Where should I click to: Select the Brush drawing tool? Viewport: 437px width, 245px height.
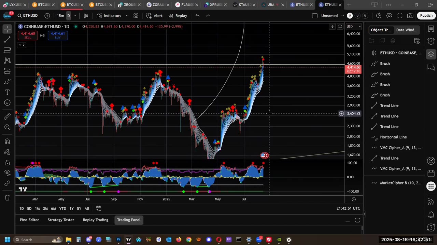[x=7, y=82]
